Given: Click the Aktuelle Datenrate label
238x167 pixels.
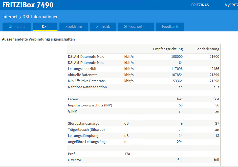Looking at the screenshot, I should [x=83, y=75].
